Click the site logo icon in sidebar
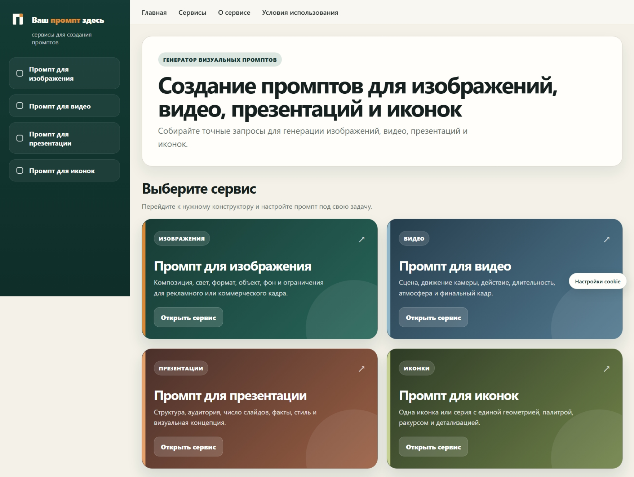The width and height of the screenshot is (634, 477). (18, 19)
